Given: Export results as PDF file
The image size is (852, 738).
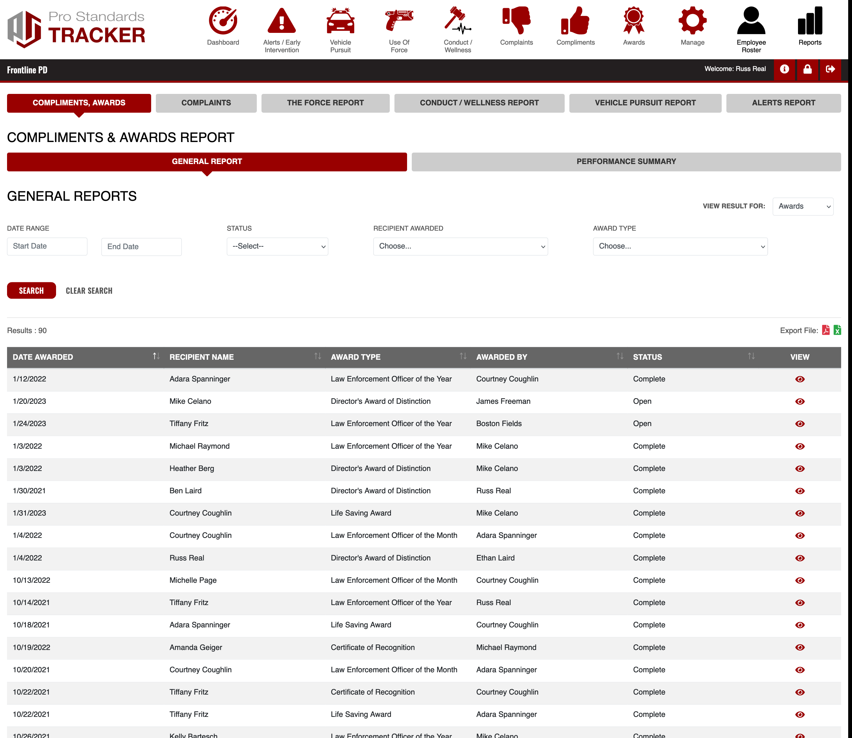Looking at the screenshot, I should tap(826, 330).
